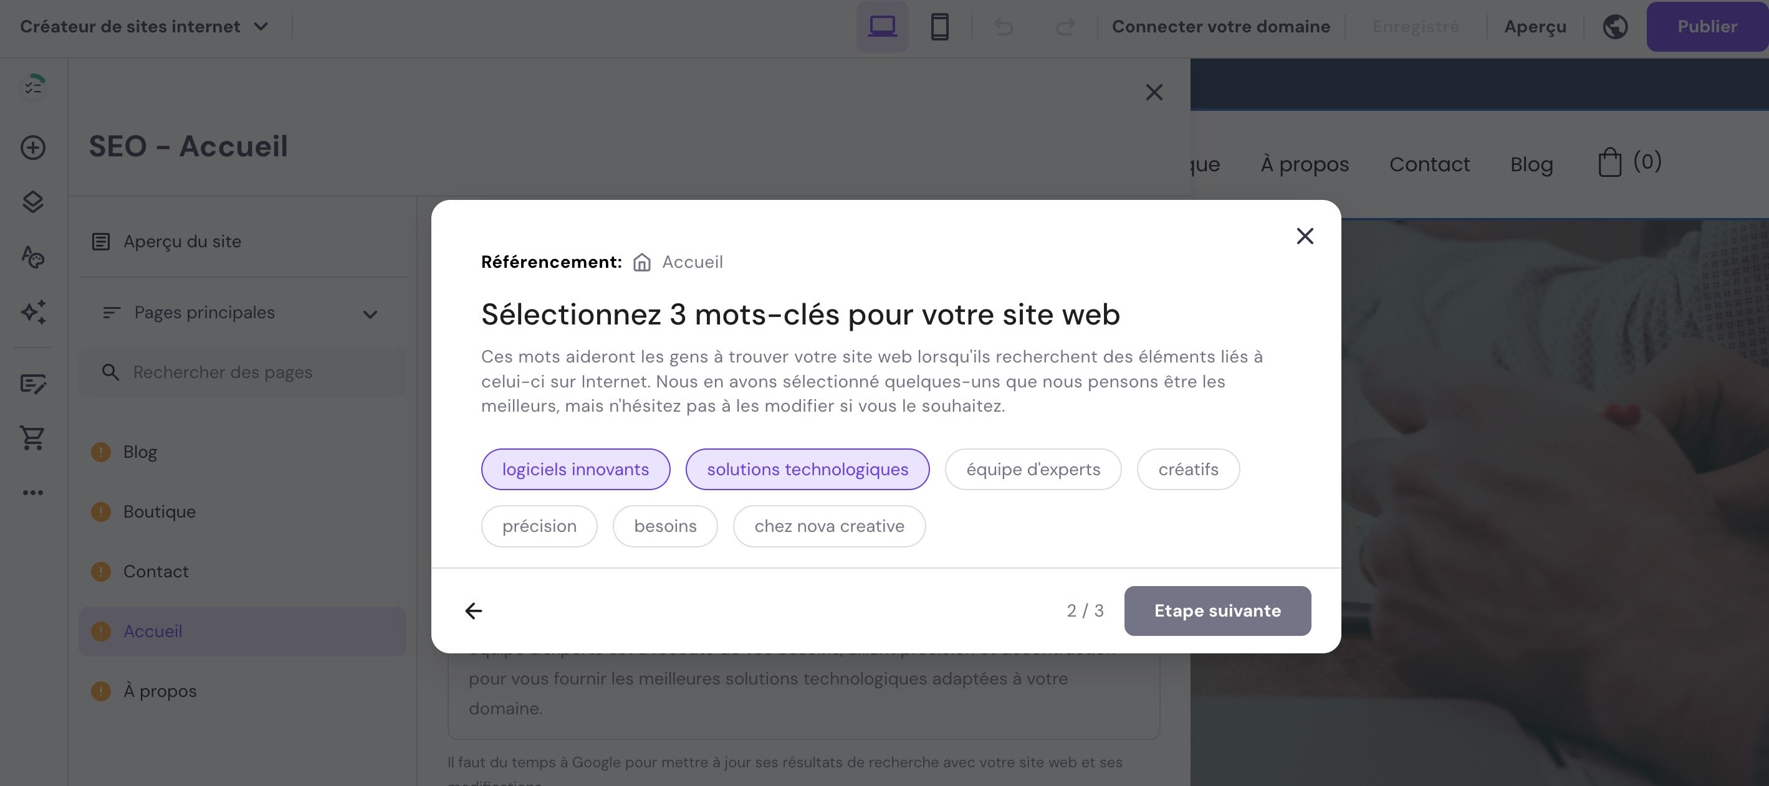The width and height of the screenshot is (1769, 786).
Task: Click 'Connecter votre domaine'
Action: (x=1221, y=26)
